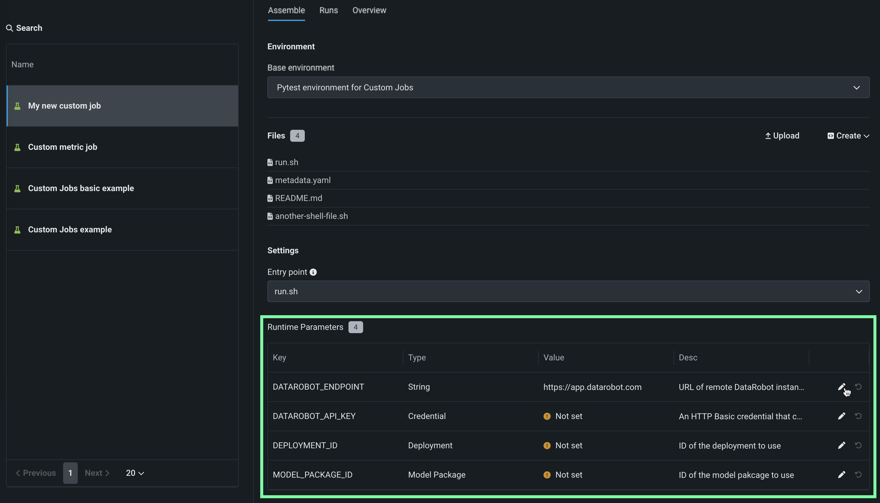Image resolution: width=880 pixels, height=503 pixels.
Task: Edit the DEPLOYMENT_ID runtime parameter
Action: click(841, 445)
